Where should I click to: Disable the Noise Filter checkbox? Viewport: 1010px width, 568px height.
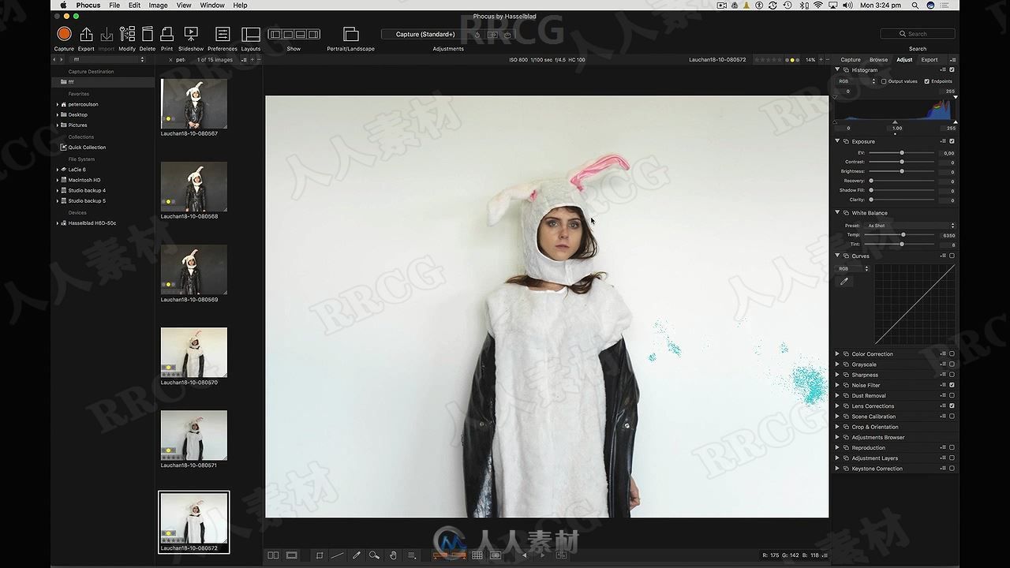pos(952,385)
